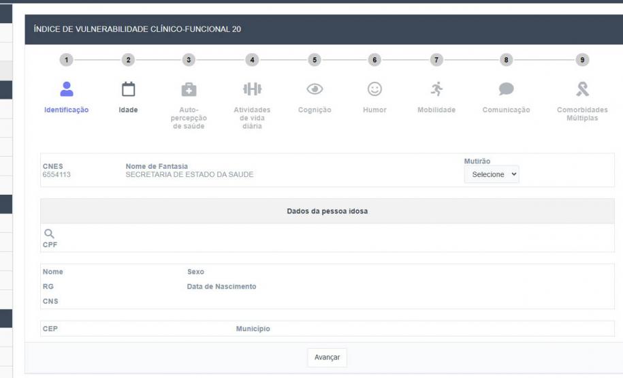Switch to the Idade tab label
Image resolution: width=623 pixels, height=378 pixels.
tap(128, 110)
